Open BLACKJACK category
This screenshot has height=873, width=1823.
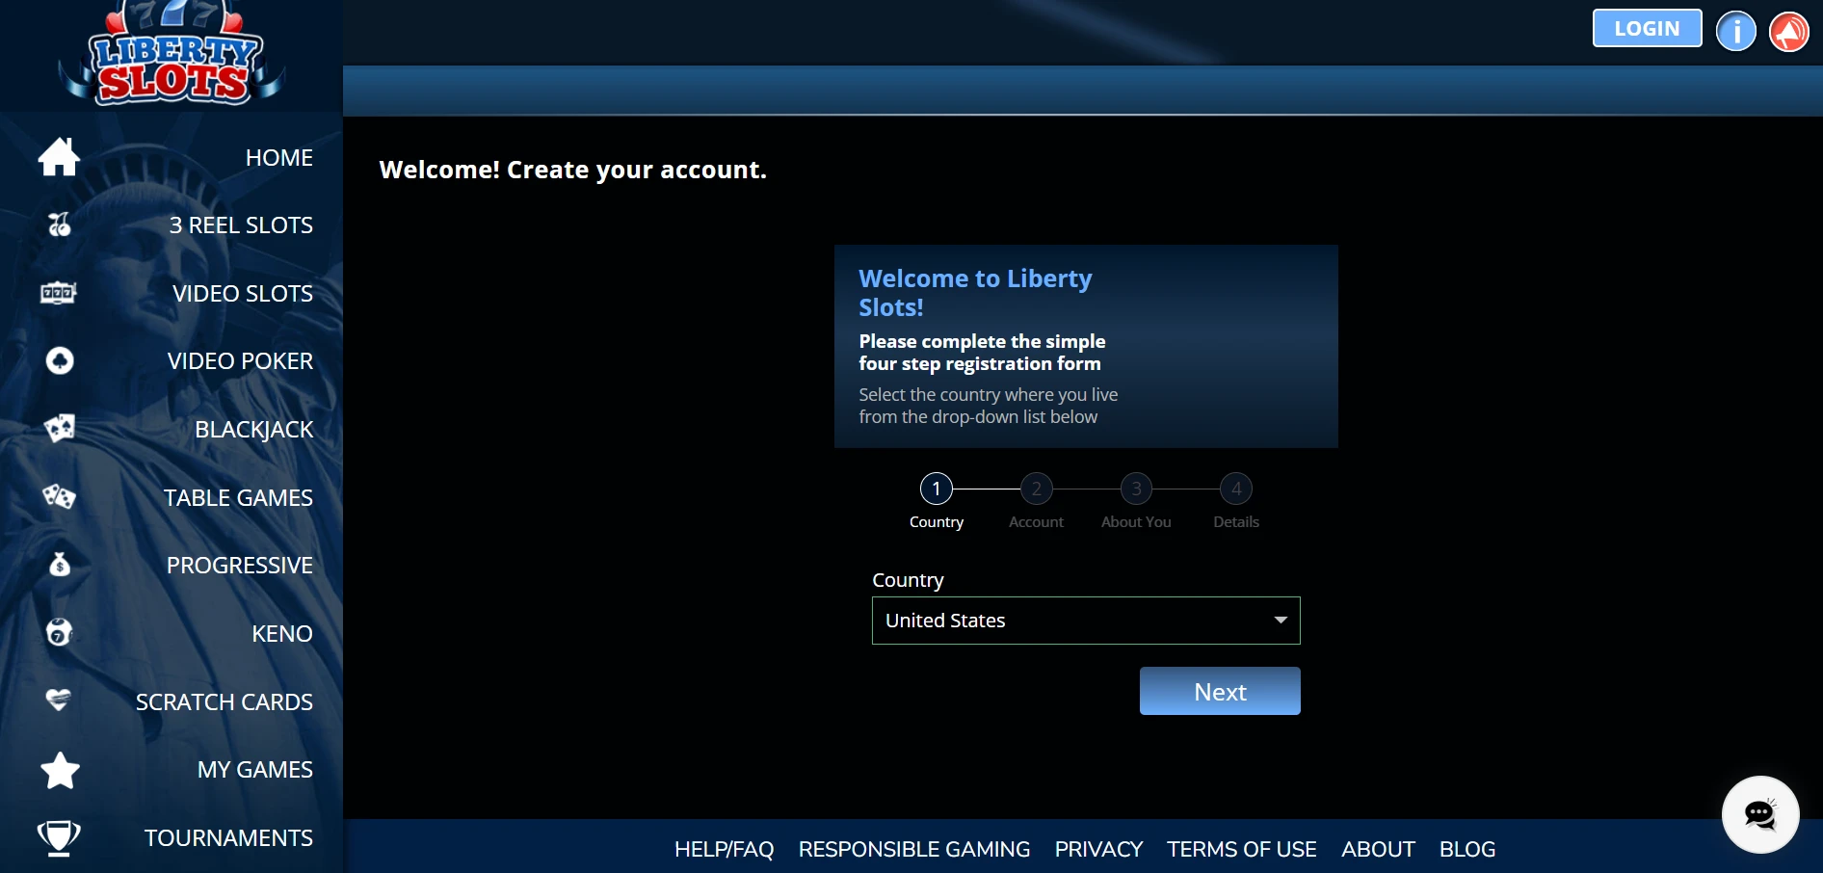click(x=253, y=430)
